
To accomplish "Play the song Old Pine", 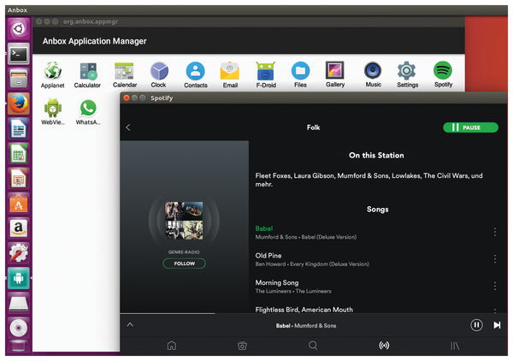I will pos(369,259).
